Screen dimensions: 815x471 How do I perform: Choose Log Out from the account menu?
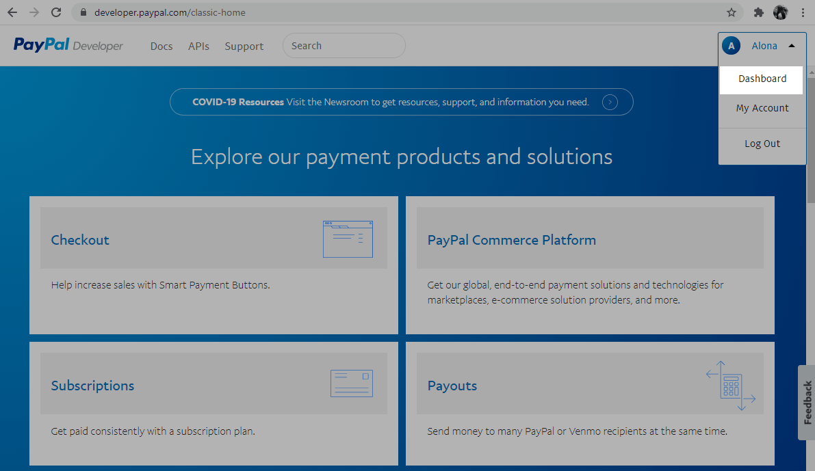coord(762,144)
